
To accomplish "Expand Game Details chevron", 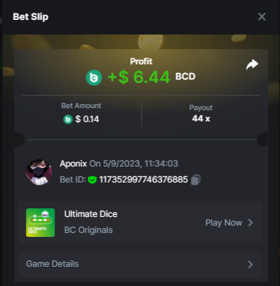I will pos(251,264).
